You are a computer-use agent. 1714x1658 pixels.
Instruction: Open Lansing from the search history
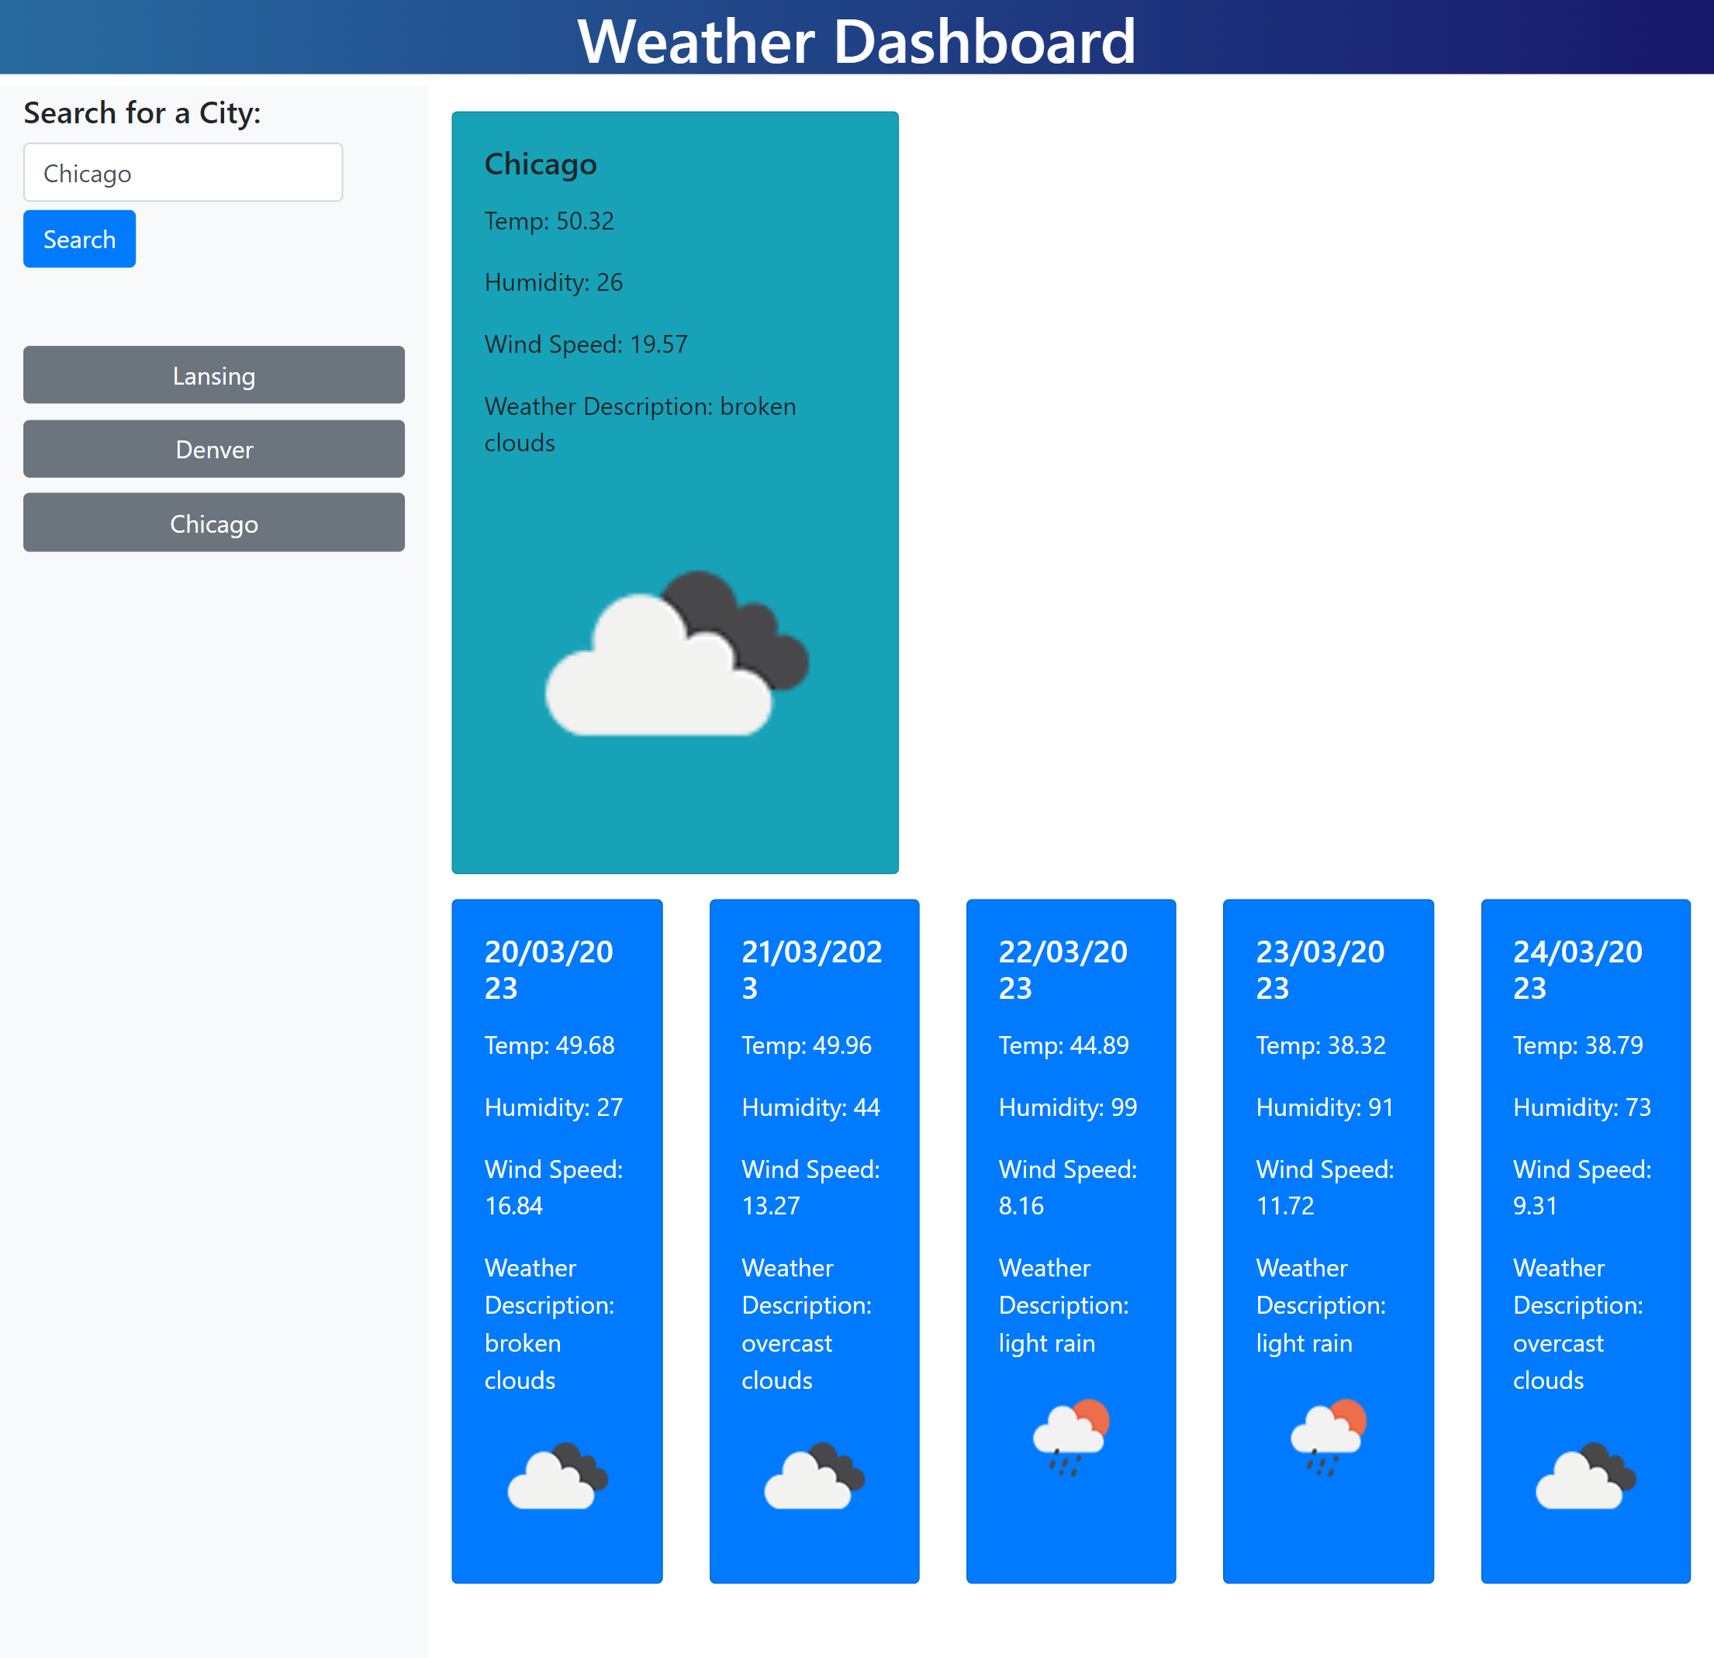[213, 375]
